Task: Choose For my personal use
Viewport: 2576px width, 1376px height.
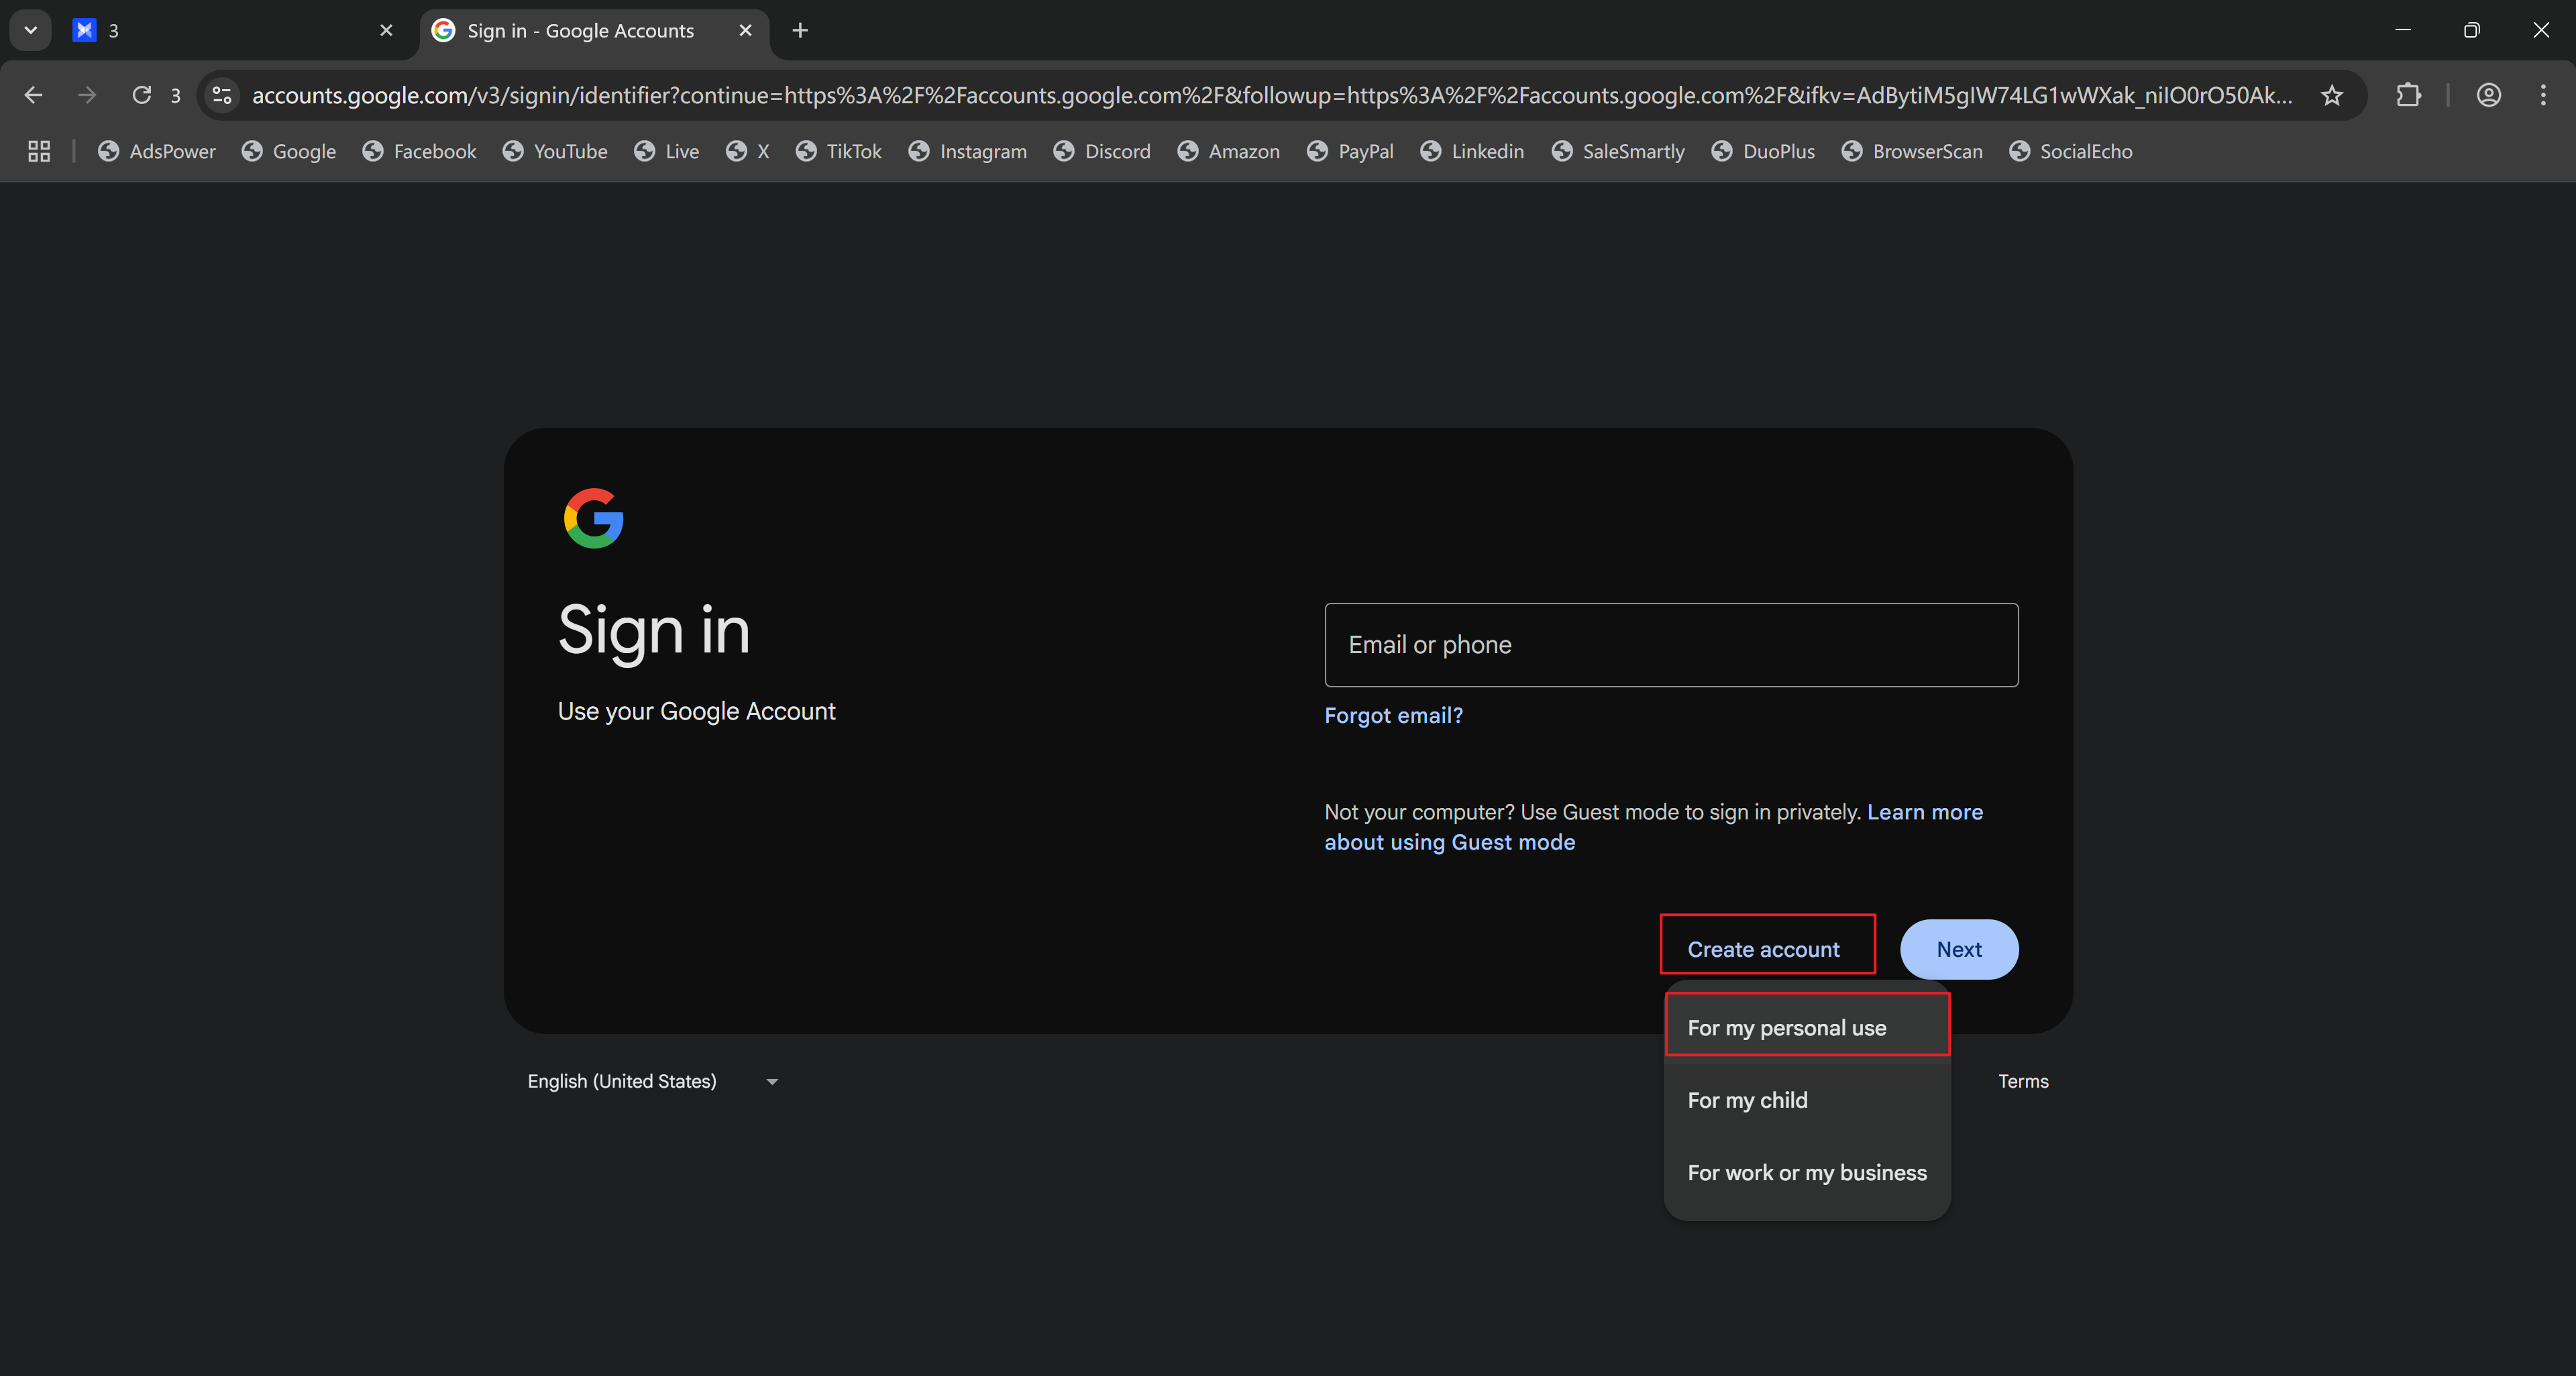Action: [1807, 1027]
